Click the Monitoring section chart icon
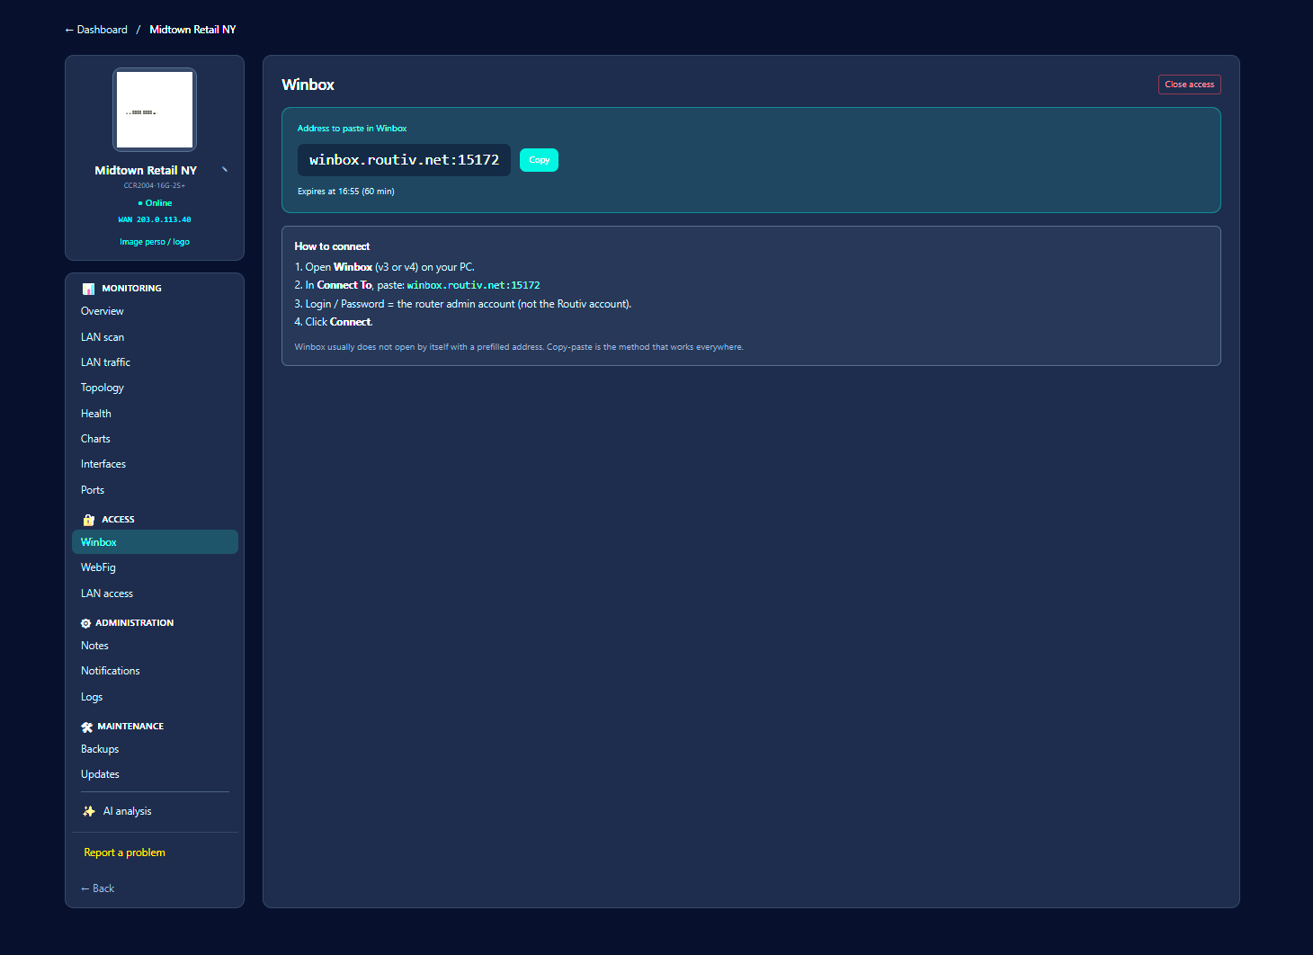This screenshot has height=955, width=1313. point(88,289)
